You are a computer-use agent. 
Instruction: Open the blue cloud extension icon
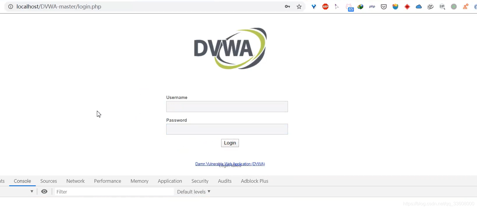pos(419,6)
